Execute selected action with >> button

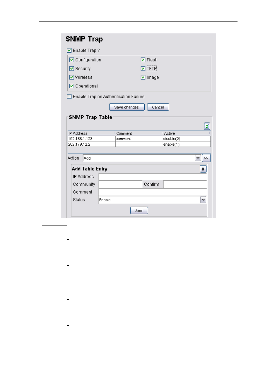206,158
